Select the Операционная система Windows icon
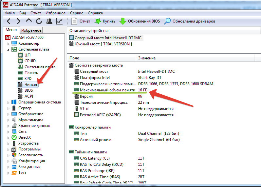 click(14, 102)
